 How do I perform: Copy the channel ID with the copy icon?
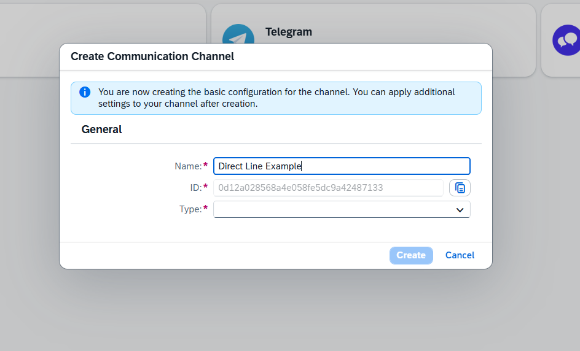click(460, 188)
